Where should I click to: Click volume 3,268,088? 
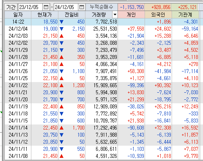(x=106, y=43)
